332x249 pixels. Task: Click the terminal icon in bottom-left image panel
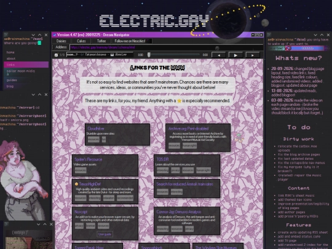coord(6,224)
